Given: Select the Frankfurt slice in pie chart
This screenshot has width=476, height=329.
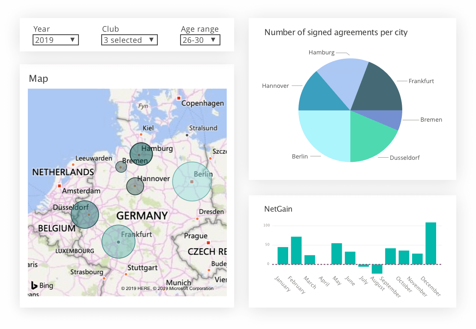Looking at the screenshot, I should (380, 88).
